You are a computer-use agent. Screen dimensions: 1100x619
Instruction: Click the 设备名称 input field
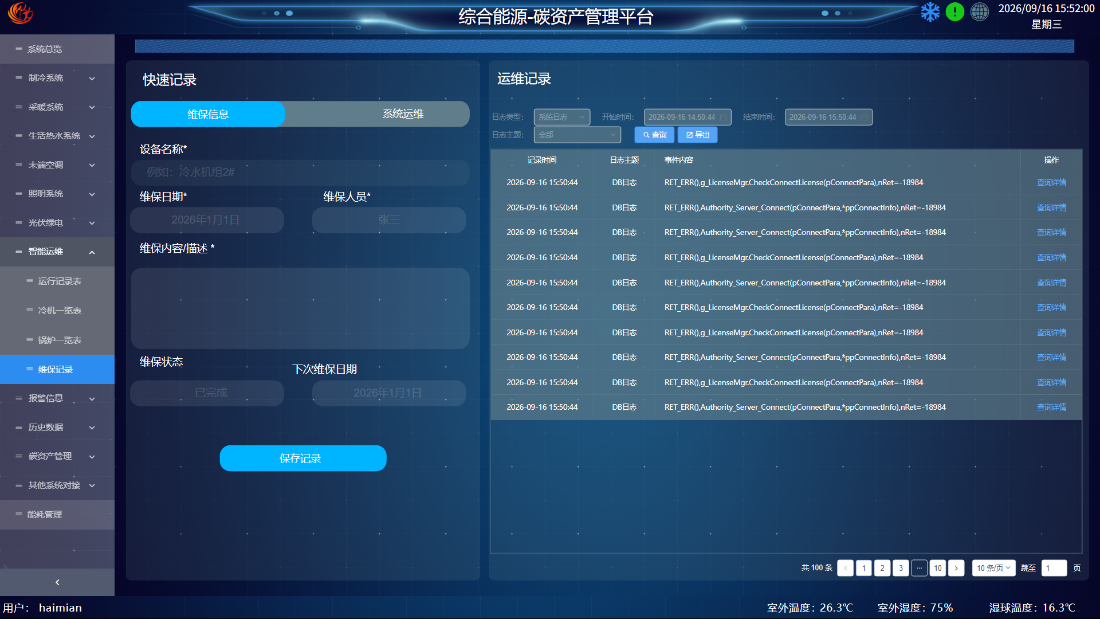click(300, 173)
